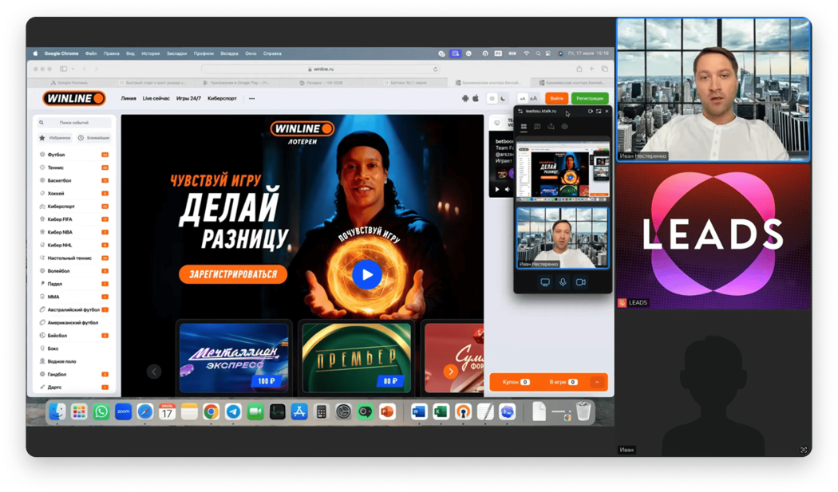Open the Файл menu in the menu bar
The width and height of the screenshot is (838, 492).
[x=91, y=53]
